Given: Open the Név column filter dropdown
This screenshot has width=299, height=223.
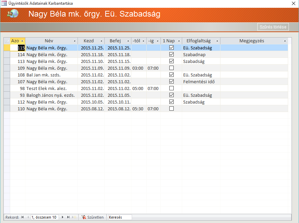Looking at the screenshot, I should coord(74,41).
